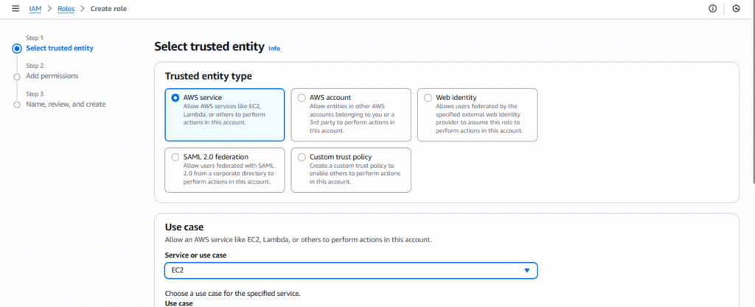Open the Service or use case dropdown
755x307 pixels.
tap(351, 270)
